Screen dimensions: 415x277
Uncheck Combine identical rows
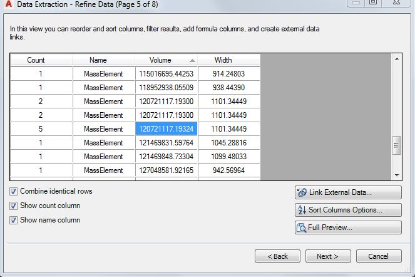[x=14, y=191]
